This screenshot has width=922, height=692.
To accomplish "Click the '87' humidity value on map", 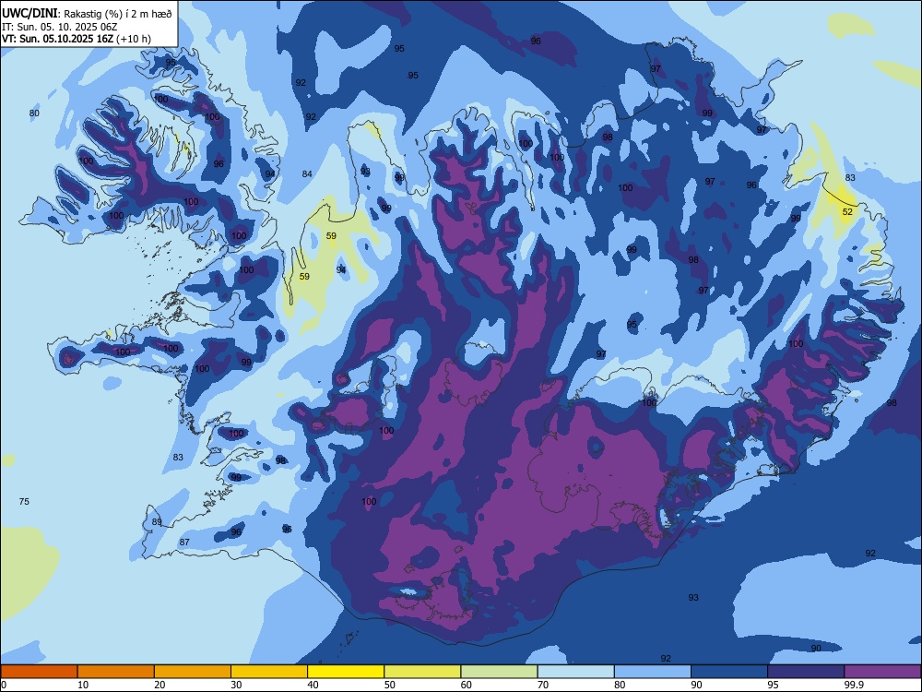I will coord(184,542).
